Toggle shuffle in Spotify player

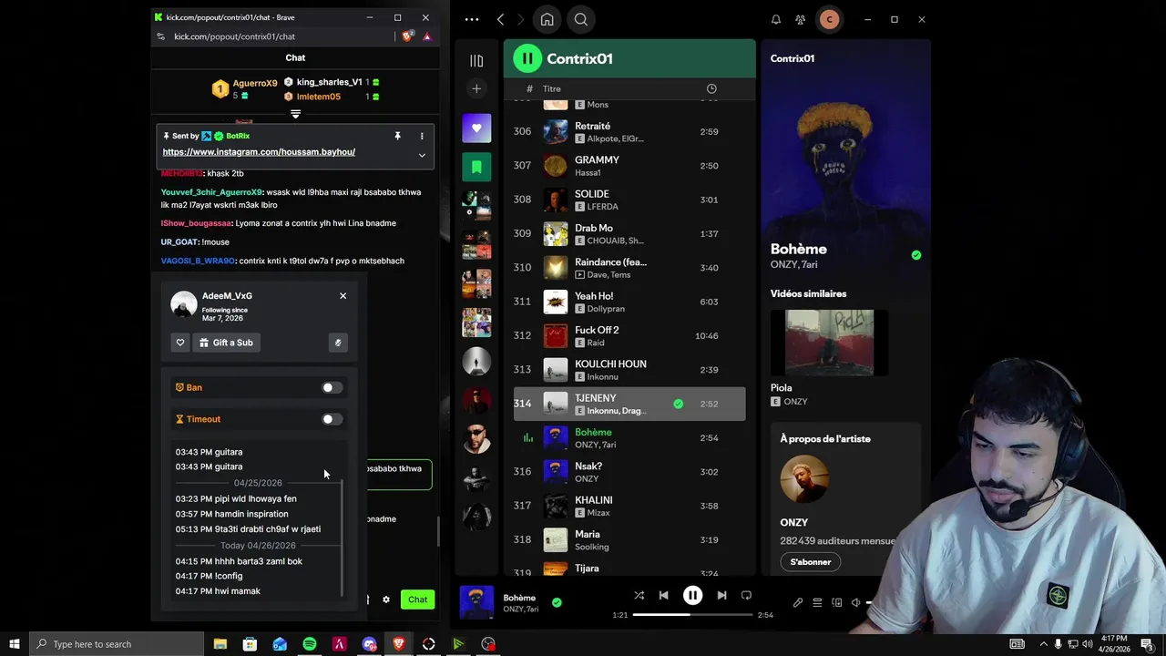click(x=639, y=595)
